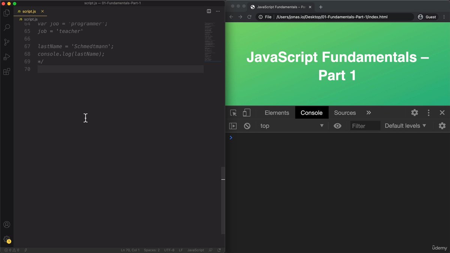Click line 67 lastName assignment code

point(75,46)
